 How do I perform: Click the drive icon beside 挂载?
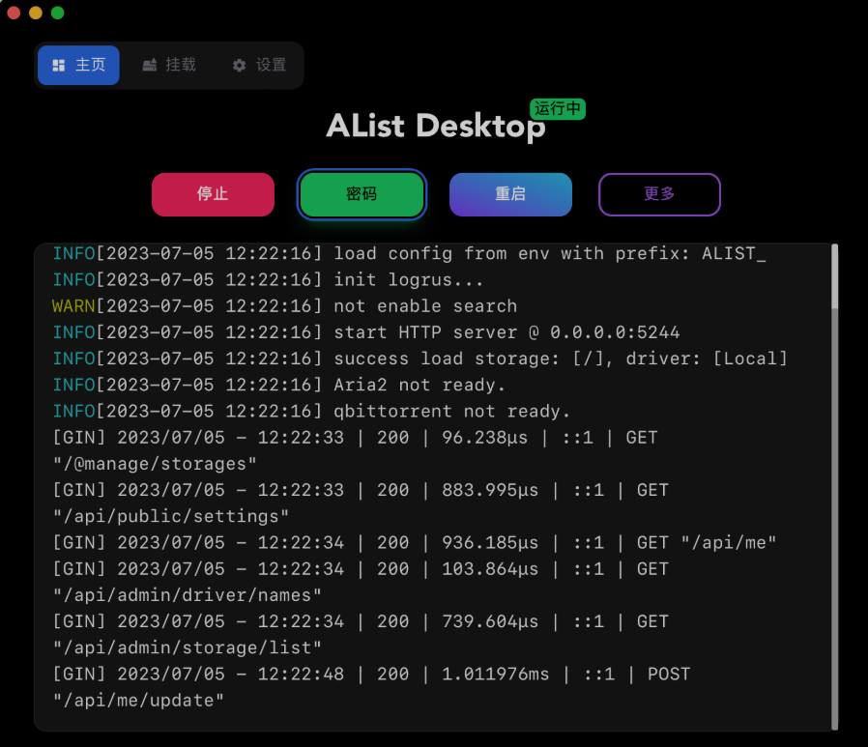coord(150,66)
